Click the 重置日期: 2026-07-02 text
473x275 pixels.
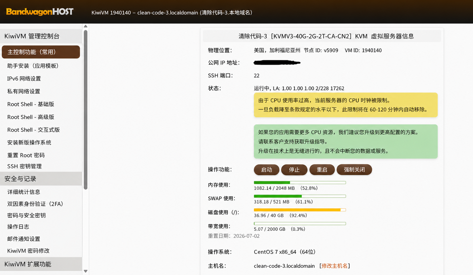(234, 236)
